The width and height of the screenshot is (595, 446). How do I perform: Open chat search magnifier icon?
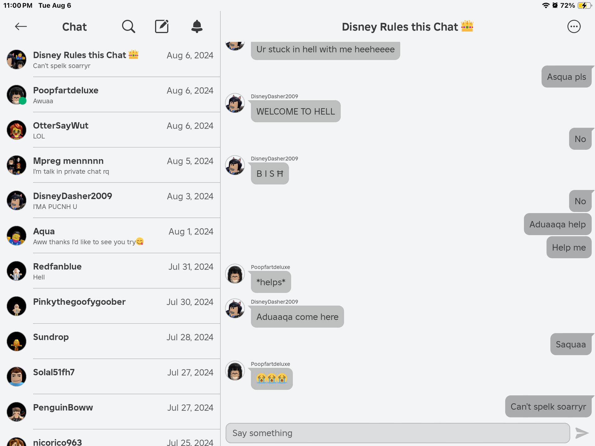(128, 27)
